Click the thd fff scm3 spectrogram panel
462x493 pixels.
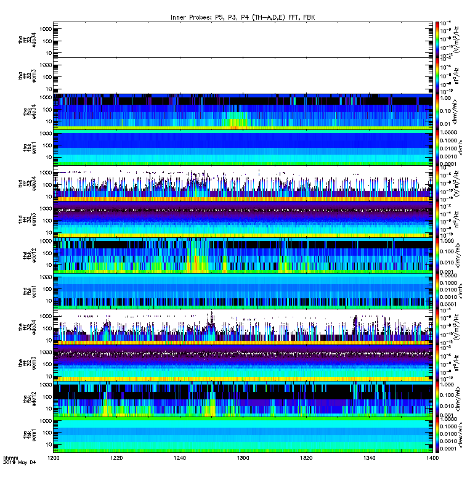pos(243,219)
